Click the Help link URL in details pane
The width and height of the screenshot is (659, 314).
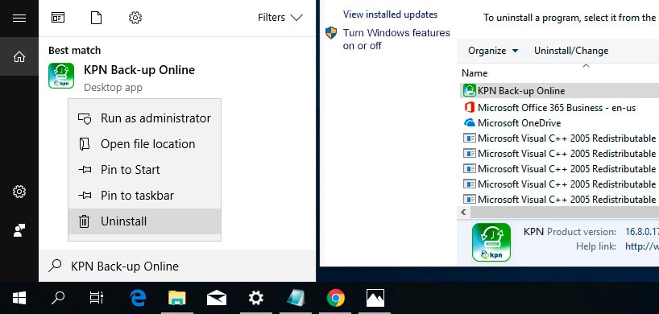642,246
